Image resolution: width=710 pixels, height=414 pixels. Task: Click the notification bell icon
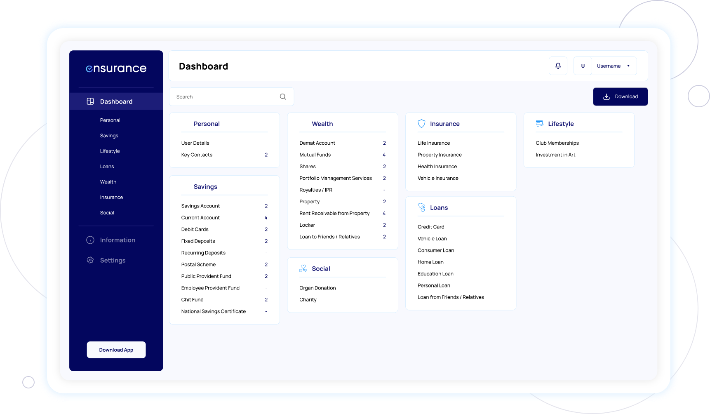click(558, 66)
